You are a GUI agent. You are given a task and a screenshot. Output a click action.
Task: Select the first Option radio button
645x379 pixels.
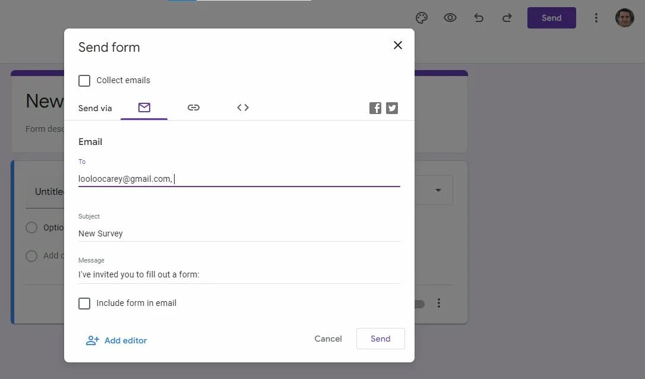coord(31,228)
